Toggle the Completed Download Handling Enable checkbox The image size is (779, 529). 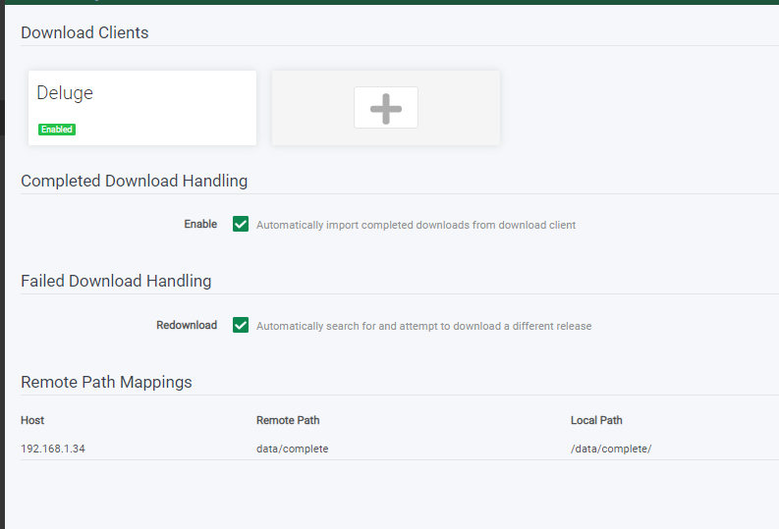[241, 224]
